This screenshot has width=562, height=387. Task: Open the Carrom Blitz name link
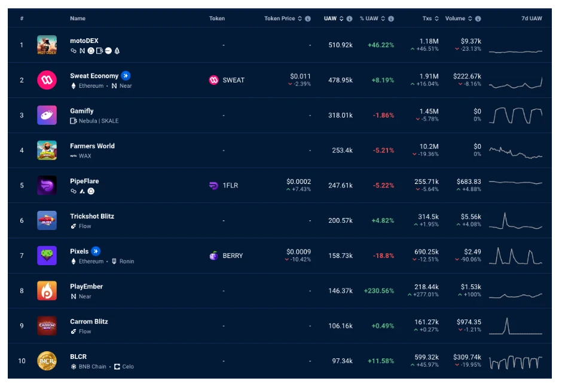[89, 321]
